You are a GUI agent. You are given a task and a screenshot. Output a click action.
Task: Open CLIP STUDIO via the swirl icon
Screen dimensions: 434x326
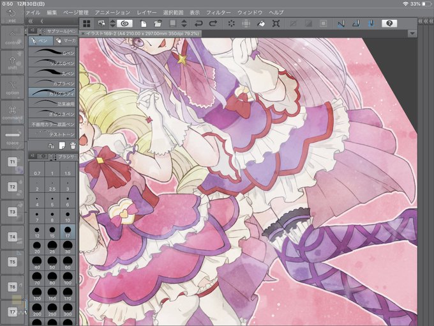(124, 24)
